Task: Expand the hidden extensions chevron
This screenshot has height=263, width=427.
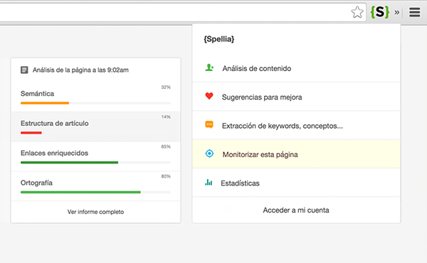Action: 397,13
